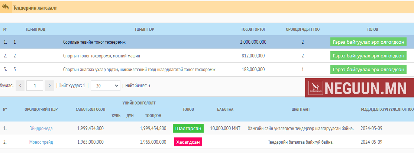414x153 pixels.
Task: Go to previous page arrow
Action: click(20, 86)
